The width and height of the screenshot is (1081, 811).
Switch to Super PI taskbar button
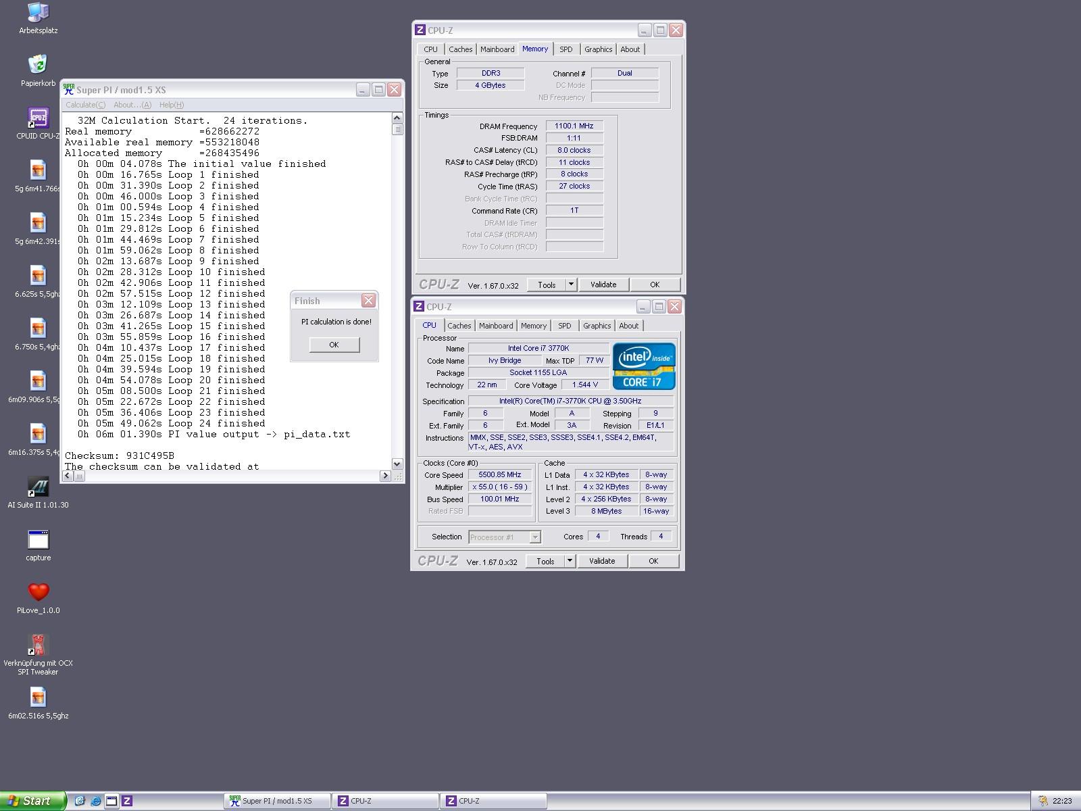click(278, 801)
